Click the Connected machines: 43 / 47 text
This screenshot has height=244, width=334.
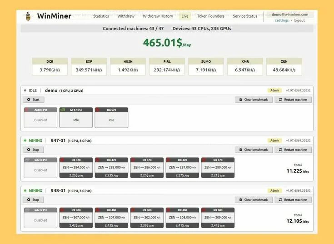pos(133,29)
